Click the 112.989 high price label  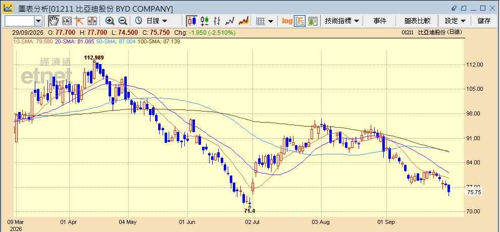pos(94,57)
